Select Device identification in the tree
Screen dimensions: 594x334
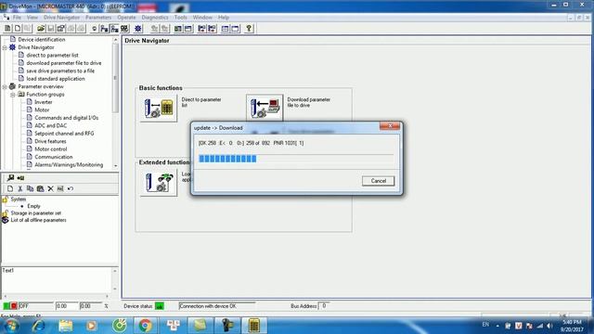[x=41, y=39]
